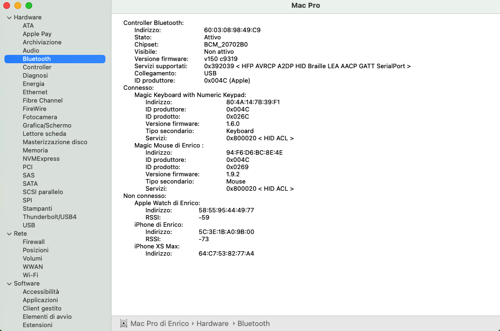Open Controller in the sidebar
This screenshot has width=500, height=331.
37,67
